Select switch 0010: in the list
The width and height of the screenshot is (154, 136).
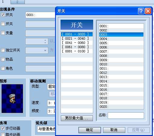tap(121, 64)
